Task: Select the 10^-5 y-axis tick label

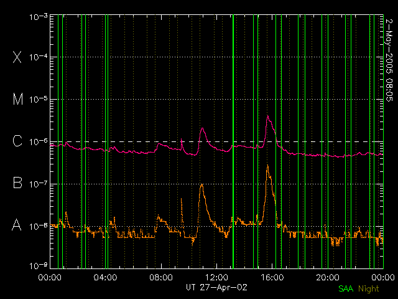Action: pos(39,100)
